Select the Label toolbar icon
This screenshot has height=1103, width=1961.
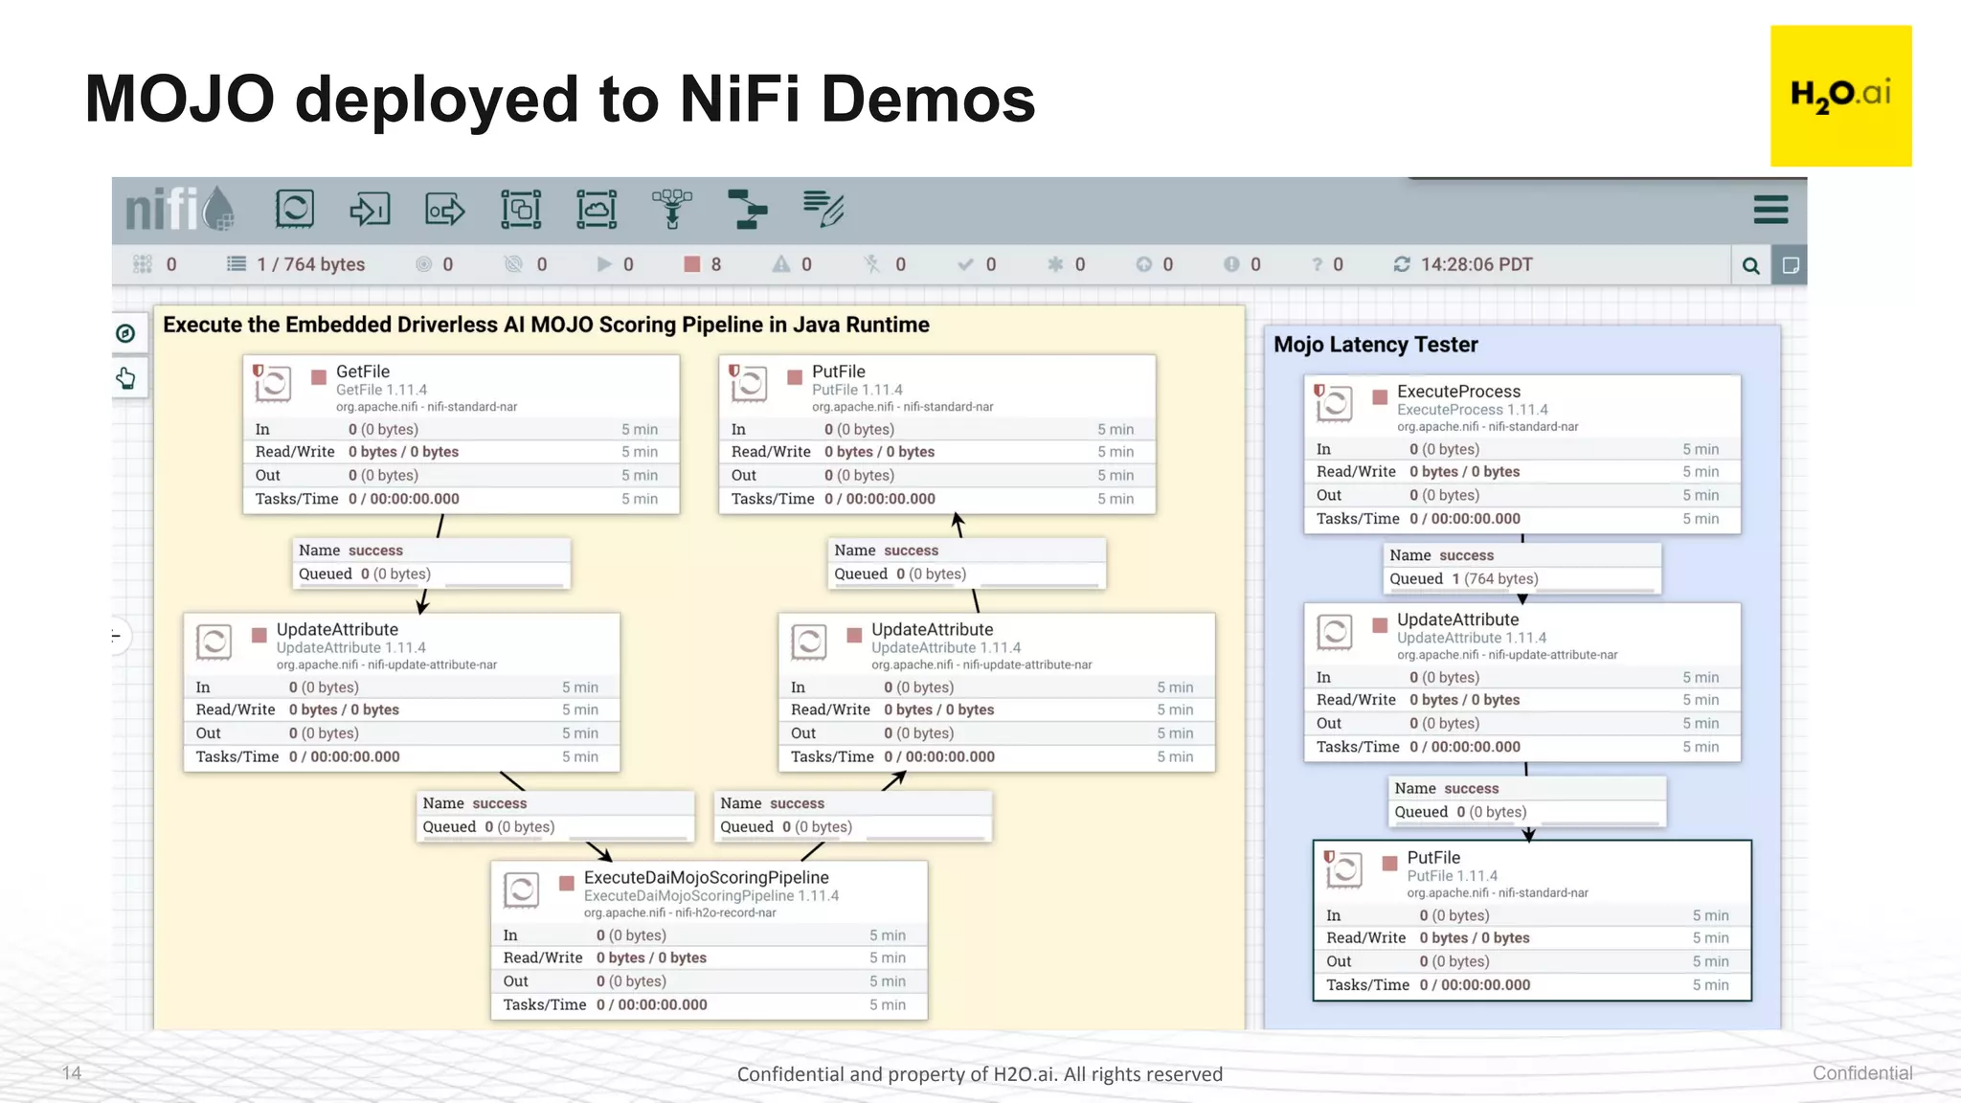(823, 209)
